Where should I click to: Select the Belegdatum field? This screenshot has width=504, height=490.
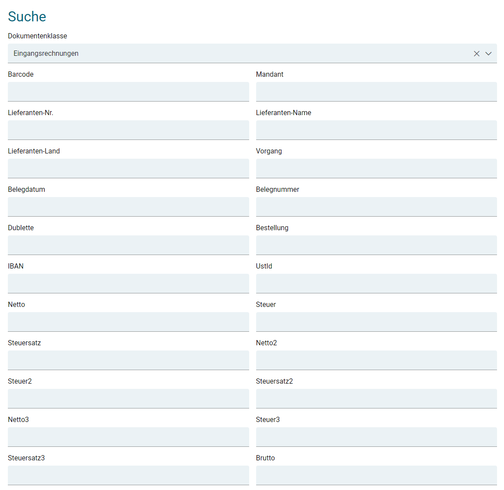(128, 207)
